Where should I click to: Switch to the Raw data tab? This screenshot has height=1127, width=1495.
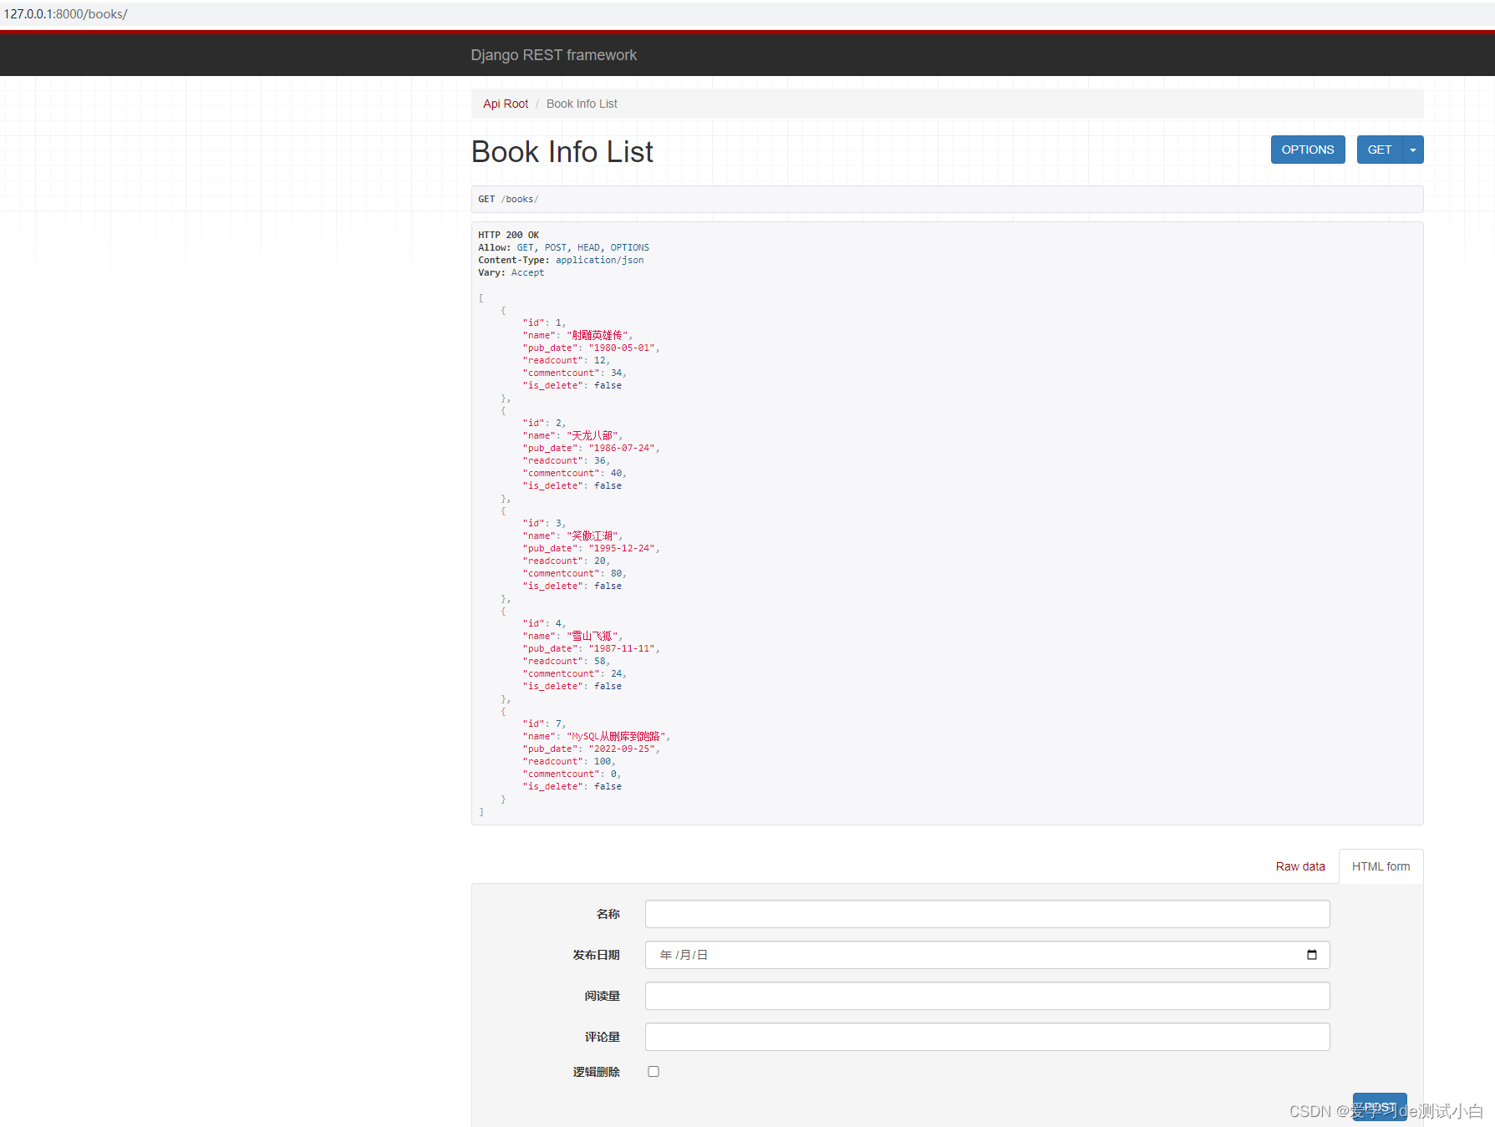[1300, 866]
